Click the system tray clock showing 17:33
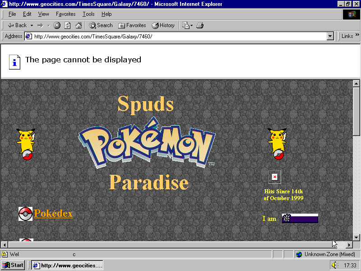This screenshot has height=271, width=361. (350, 266)
